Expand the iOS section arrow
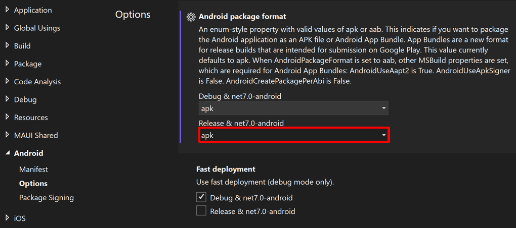Image resolution: width=516 pixels, height=228 pixels. tap(7, 218)
